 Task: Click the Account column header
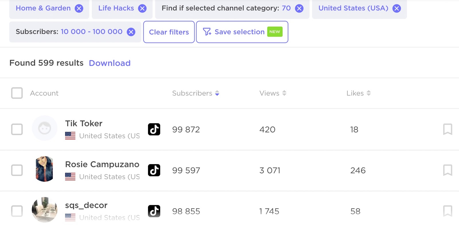coord(44,93)
